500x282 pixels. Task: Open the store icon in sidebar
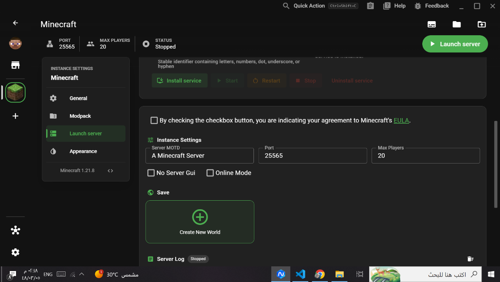click(x=15, y=65)
